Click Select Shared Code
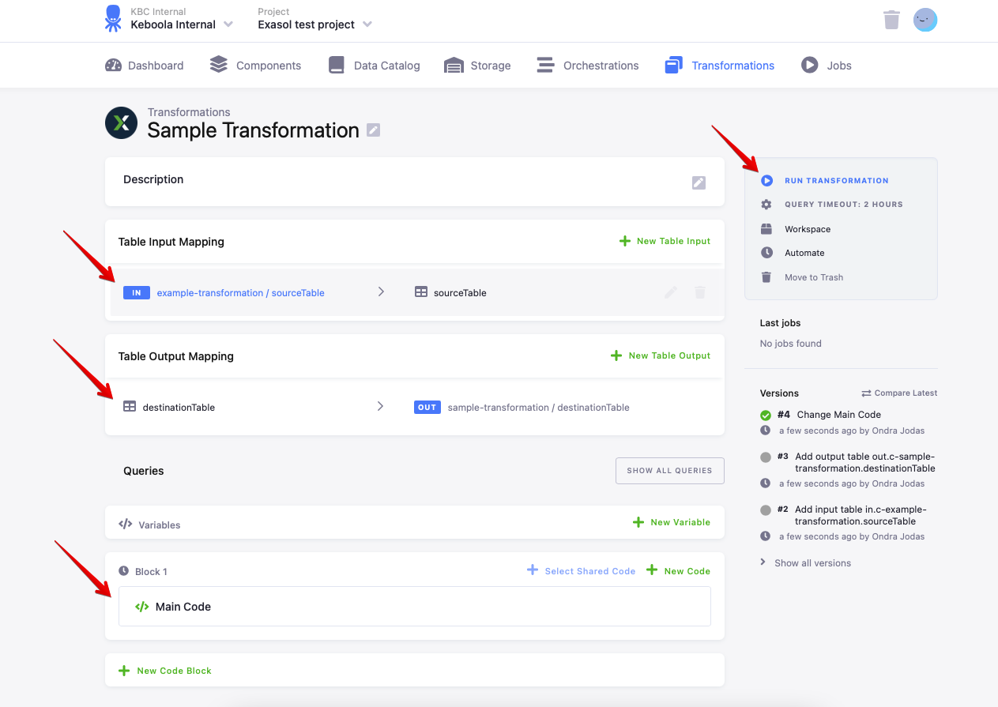 582,570
